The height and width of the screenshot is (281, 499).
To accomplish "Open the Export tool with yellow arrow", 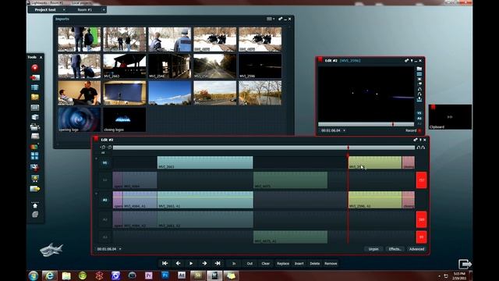I will click(x=34, y=189).
